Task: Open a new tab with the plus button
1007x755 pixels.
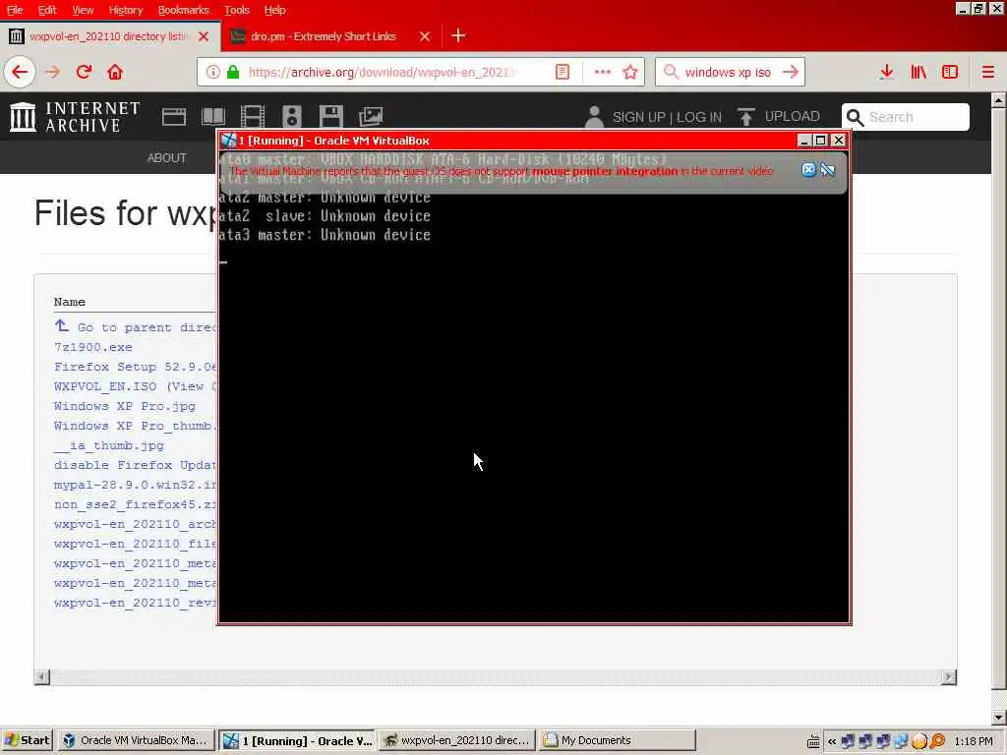Action: pos(458,36)
